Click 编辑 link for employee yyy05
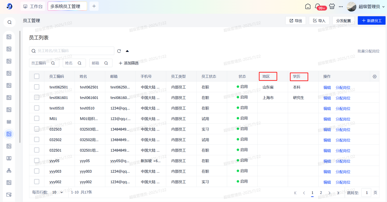This screenshot has height=202, width=387. coord(327,161)
